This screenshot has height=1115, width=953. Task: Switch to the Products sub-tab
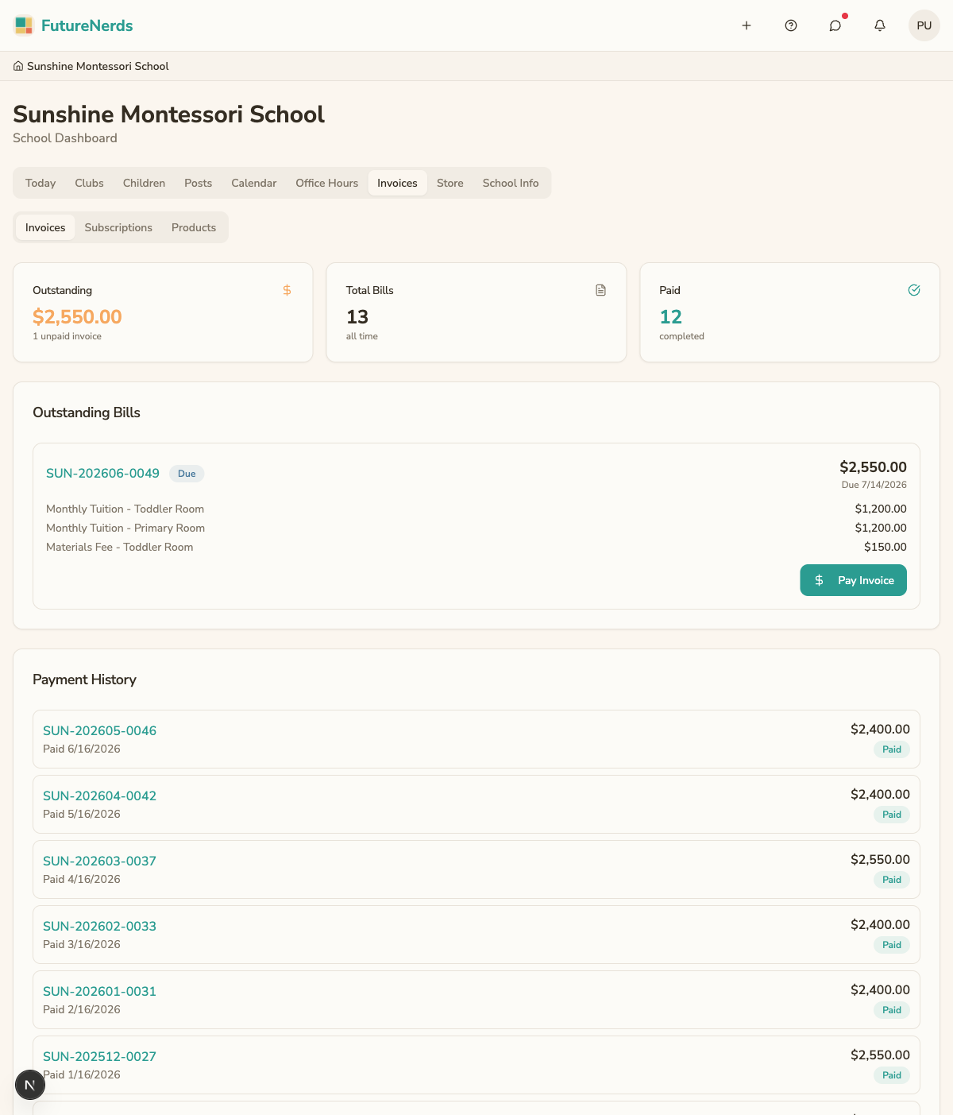coord(194,227)
